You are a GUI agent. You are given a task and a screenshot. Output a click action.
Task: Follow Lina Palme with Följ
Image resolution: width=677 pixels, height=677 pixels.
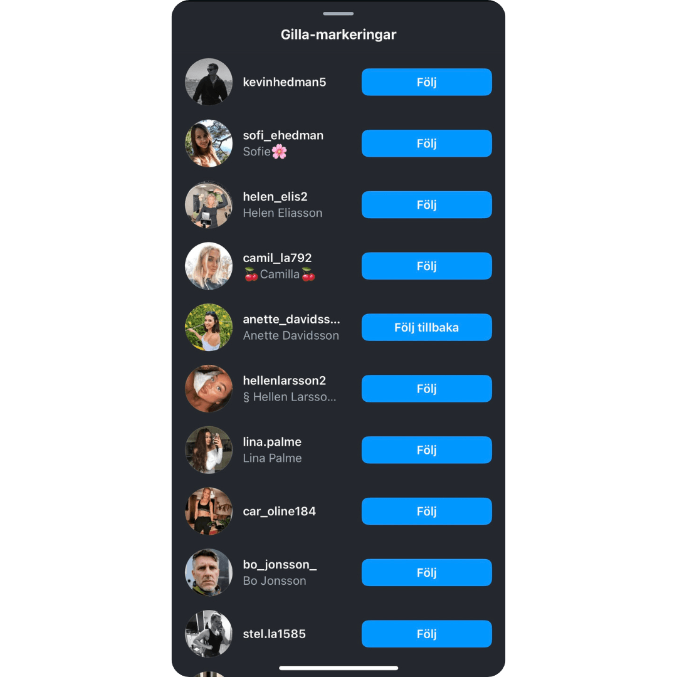click(427, 450)
